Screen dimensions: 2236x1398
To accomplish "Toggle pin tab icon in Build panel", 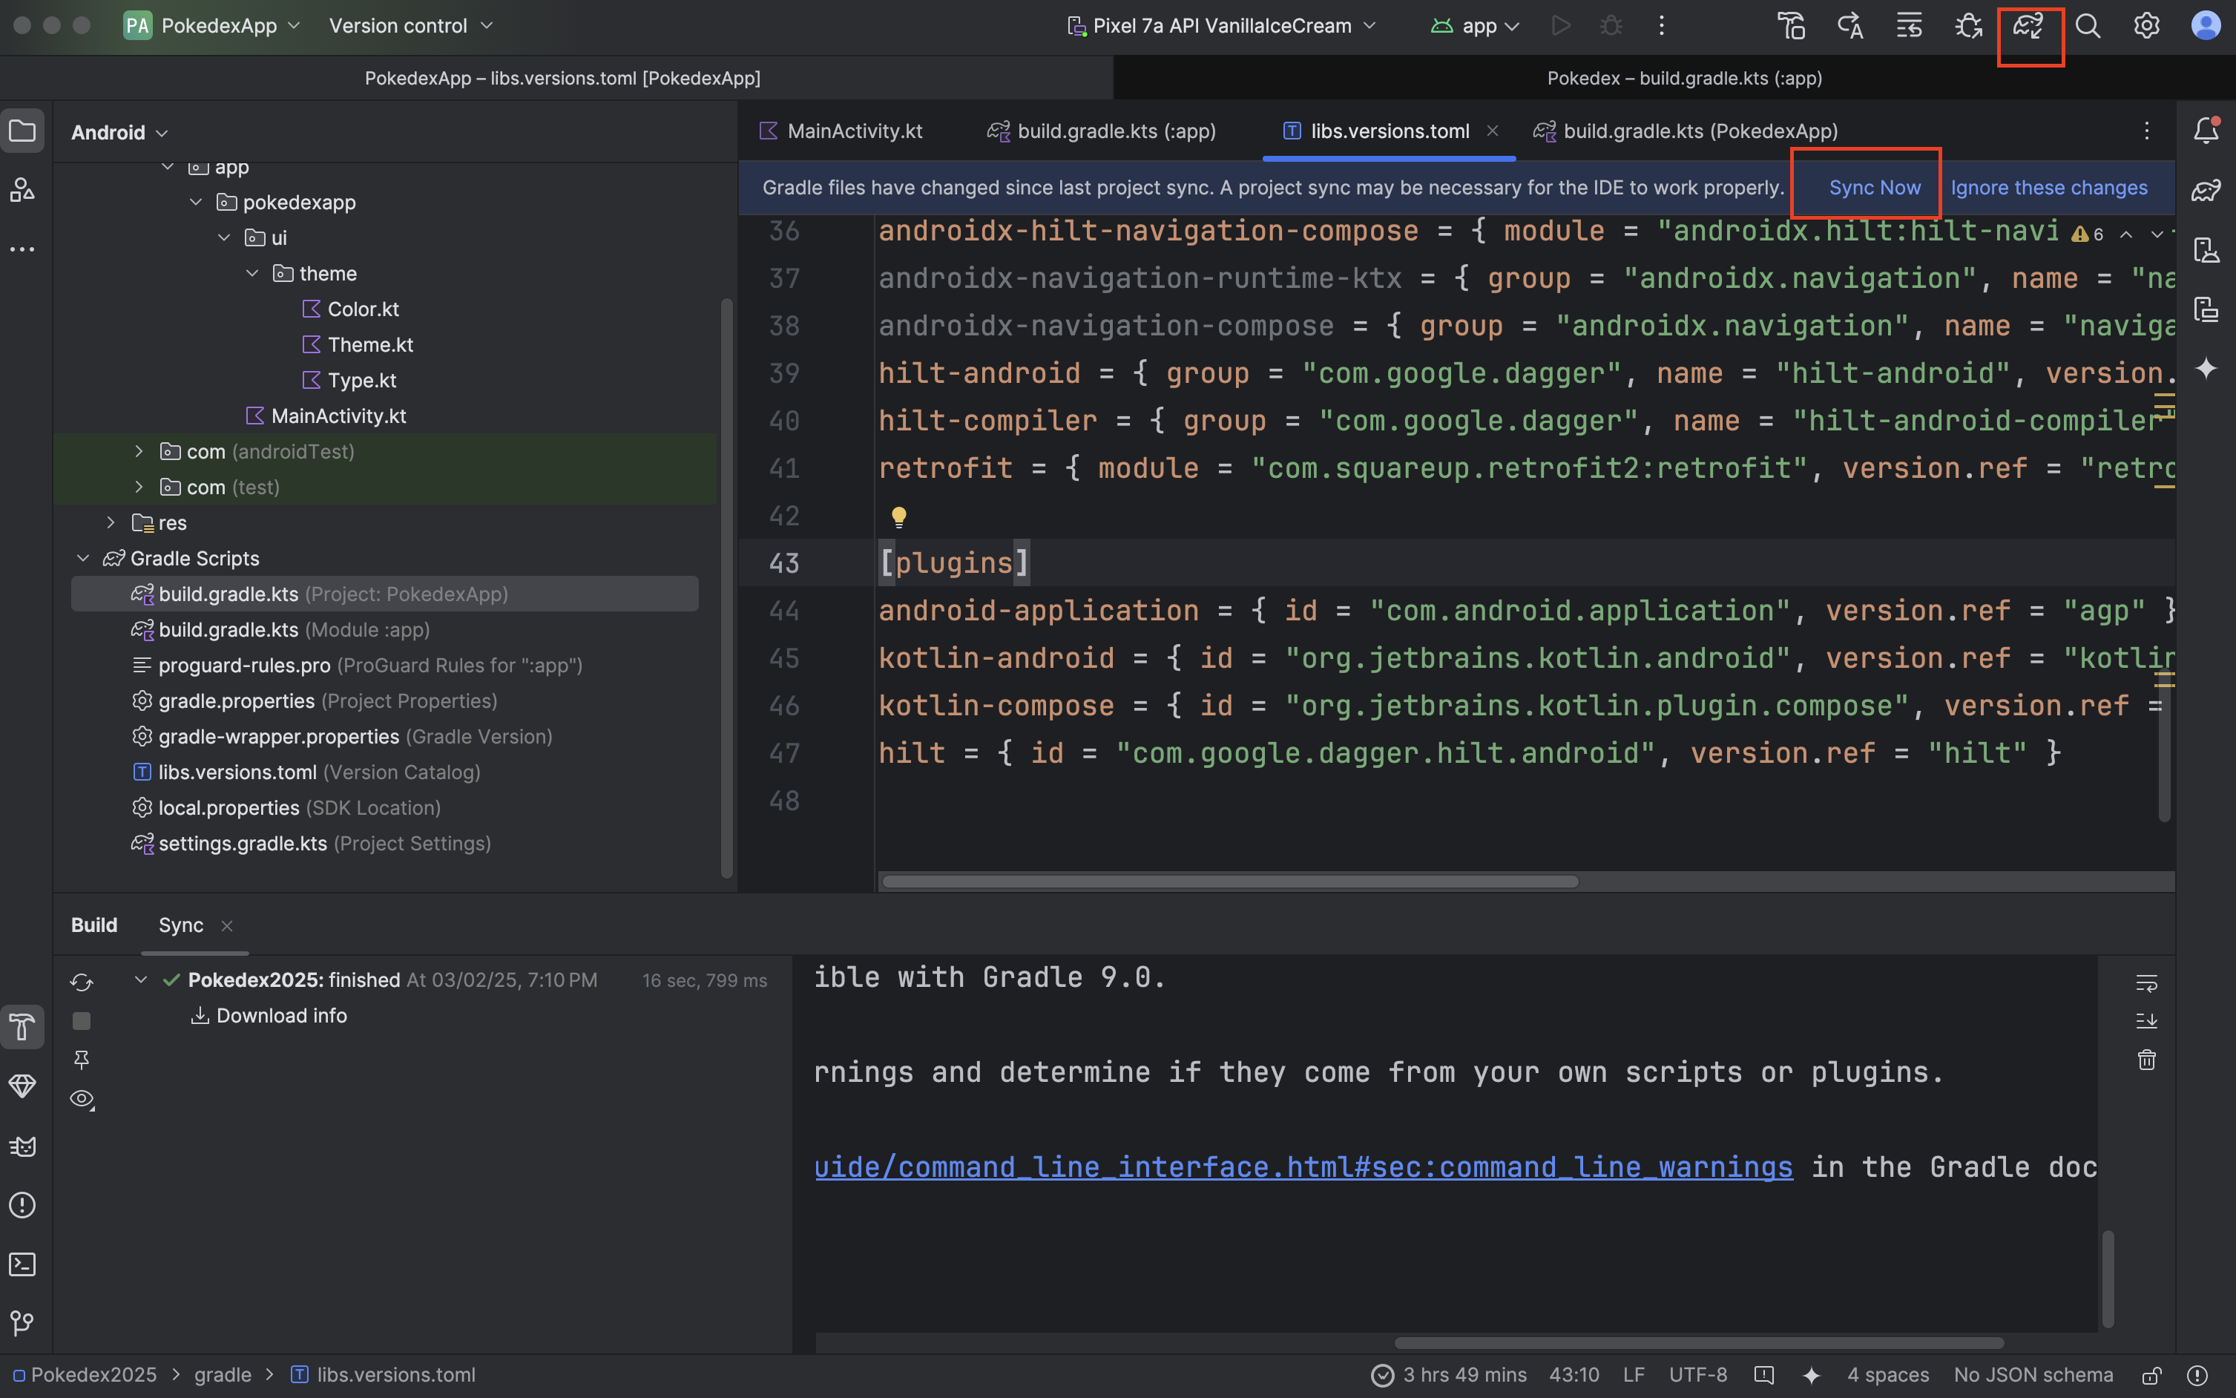I will pos(82,1060).
